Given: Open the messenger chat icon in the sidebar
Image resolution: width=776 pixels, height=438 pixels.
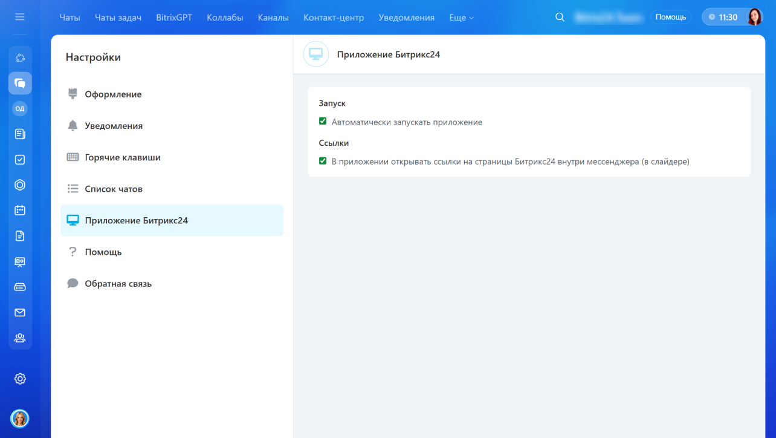Looking at the screenshot, I should tap(20, 83).
